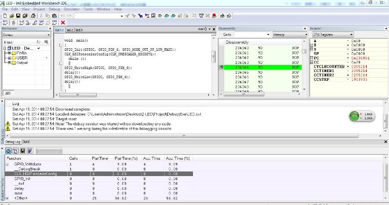Click the Redo arrow icon

69,16
